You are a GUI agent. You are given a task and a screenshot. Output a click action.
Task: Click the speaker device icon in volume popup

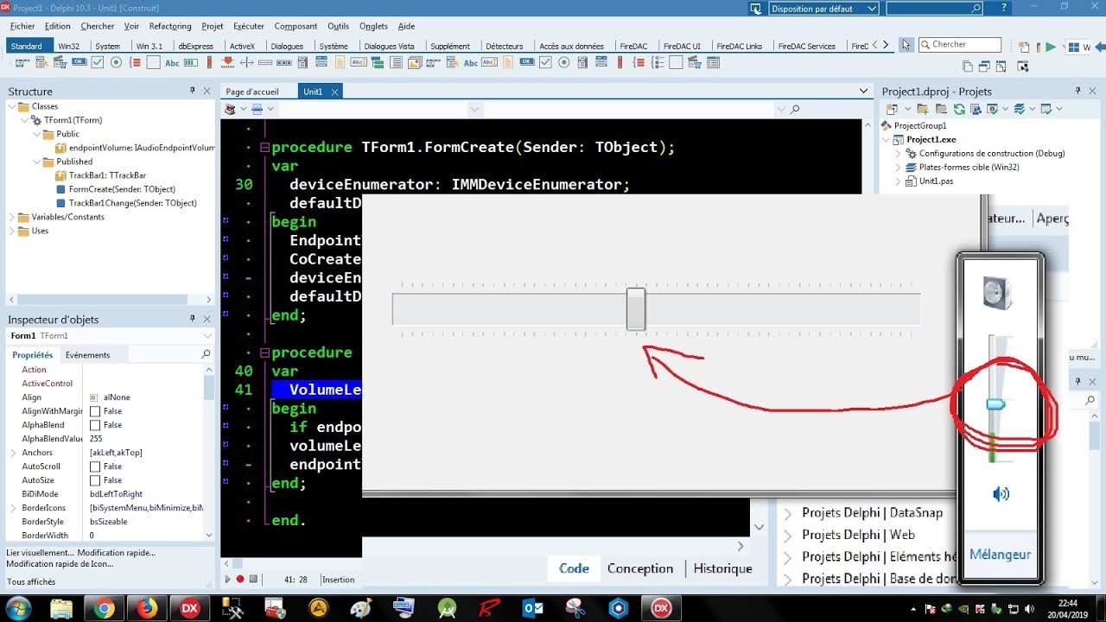(997, 292)
